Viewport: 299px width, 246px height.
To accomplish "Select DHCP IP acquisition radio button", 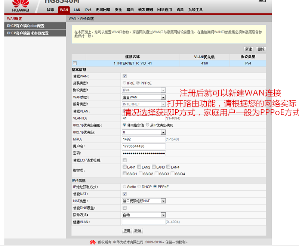I will (139, 187).
